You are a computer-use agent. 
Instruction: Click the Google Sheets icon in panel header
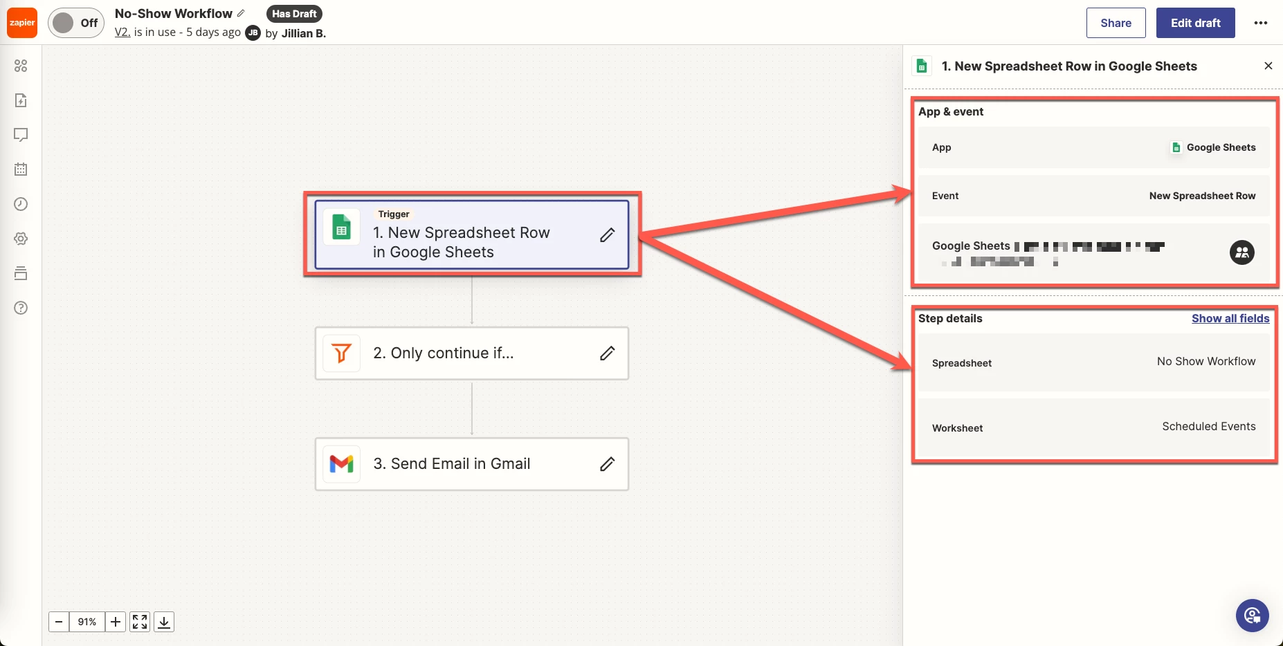tap(922, 66)
